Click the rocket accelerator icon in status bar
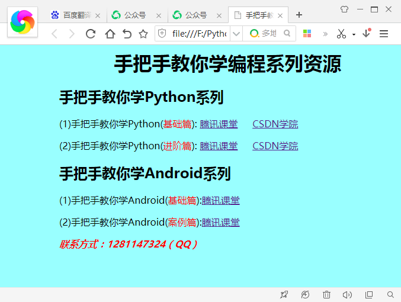401x302 pixels. pyautogui.click(x=284, y=295)
